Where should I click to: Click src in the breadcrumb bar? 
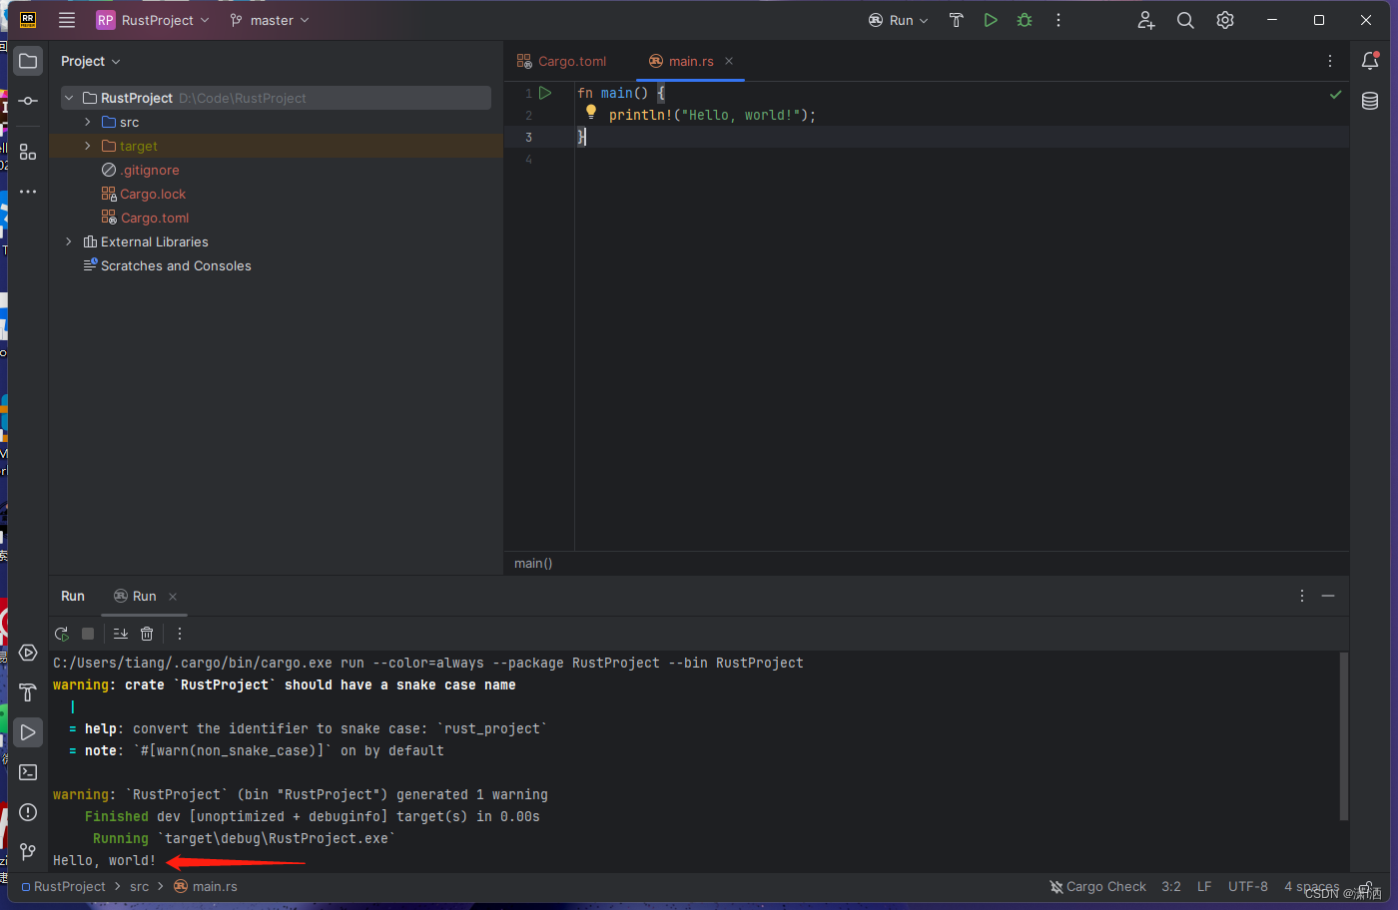tap(140, 886)
